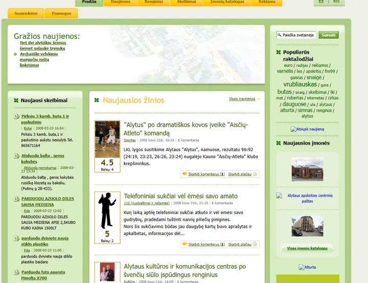Click the basketball player article thumbnail
The height and width of the screenshot is (283, 368).
(107, 139)
